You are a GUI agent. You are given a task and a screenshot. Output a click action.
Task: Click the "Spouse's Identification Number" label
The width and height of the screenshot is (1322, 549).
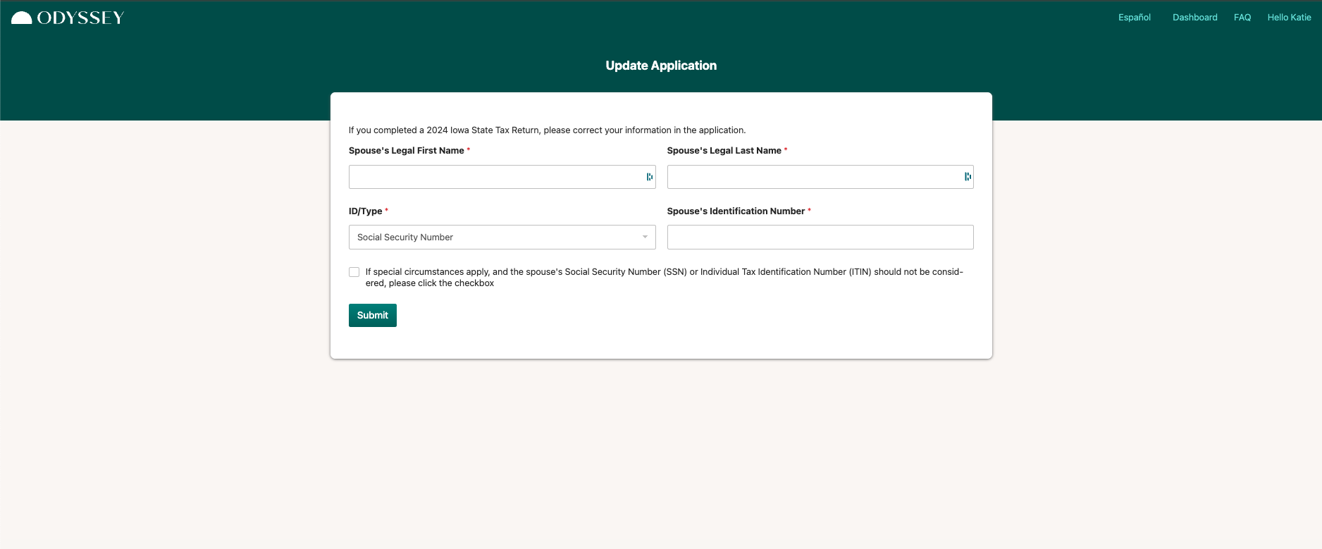tap(735, 211)
